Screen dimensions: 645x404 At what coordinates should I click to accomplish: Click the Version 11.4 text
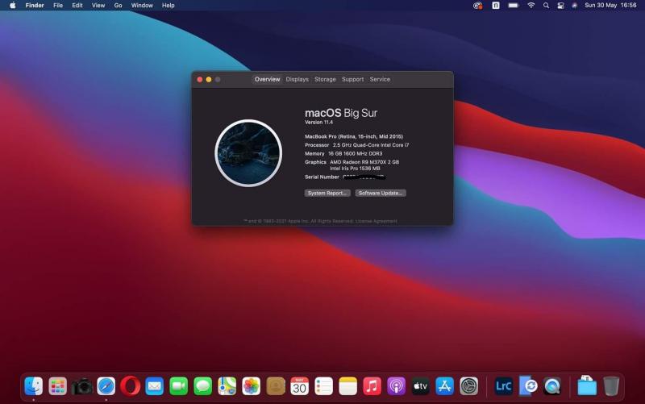(318, 123)
